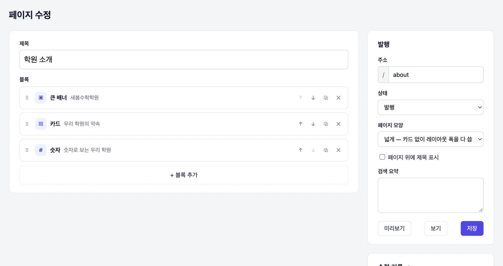Enable 페이지 위에 제목 표시 checkbox
This screenshot has height=266, width=503.
coord(382,157)
